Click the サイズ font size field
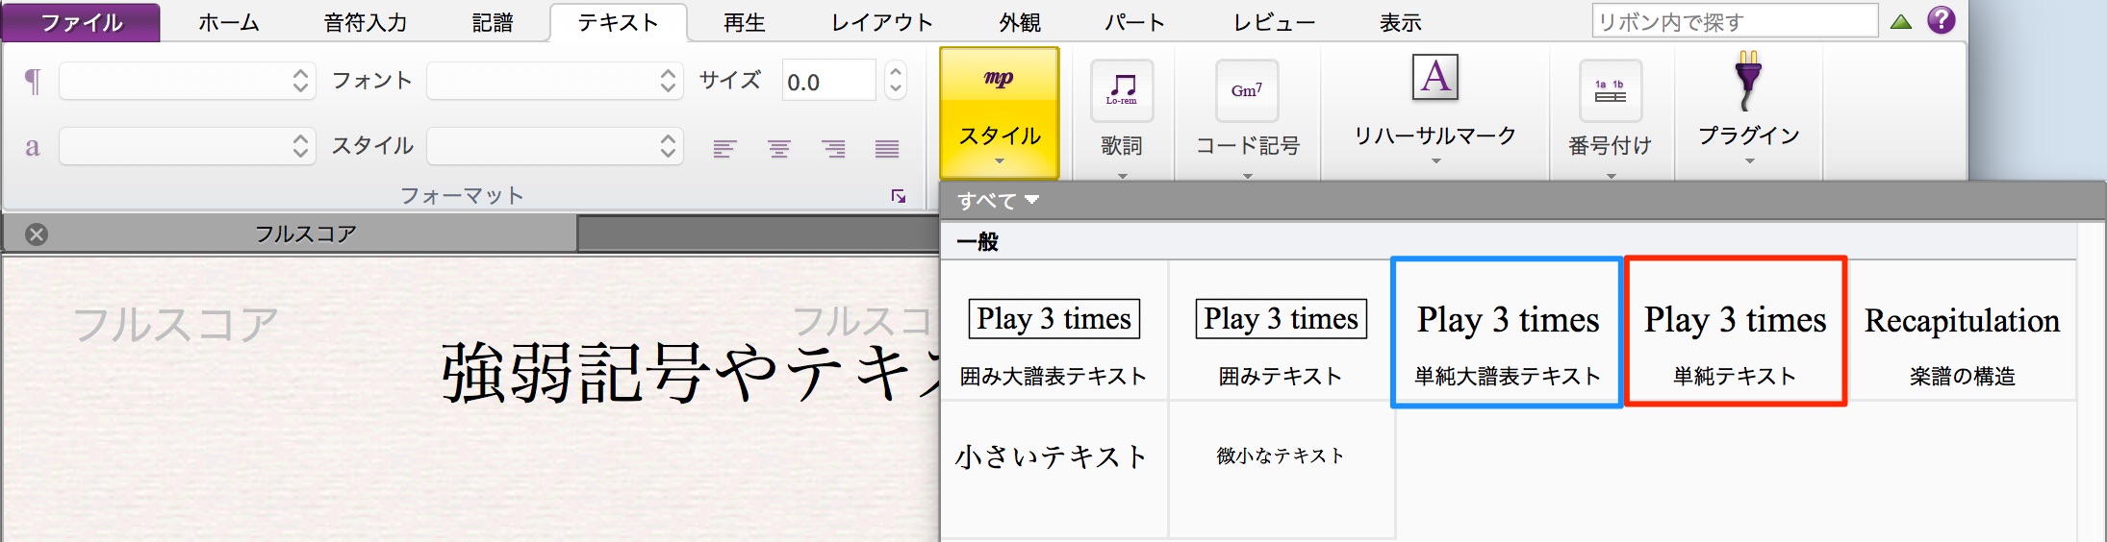 tap(828, 81)
